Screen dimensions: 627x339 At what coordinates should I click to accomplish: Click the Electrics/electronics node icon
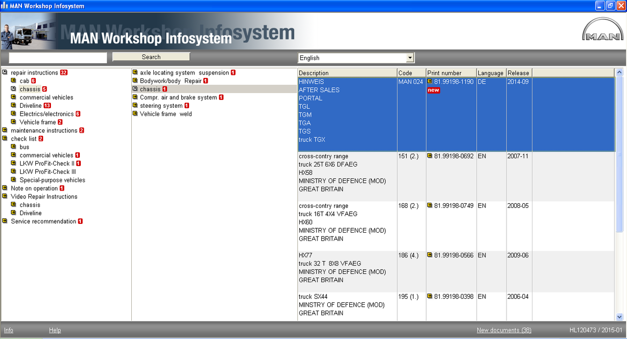click(x=13, y=114)
